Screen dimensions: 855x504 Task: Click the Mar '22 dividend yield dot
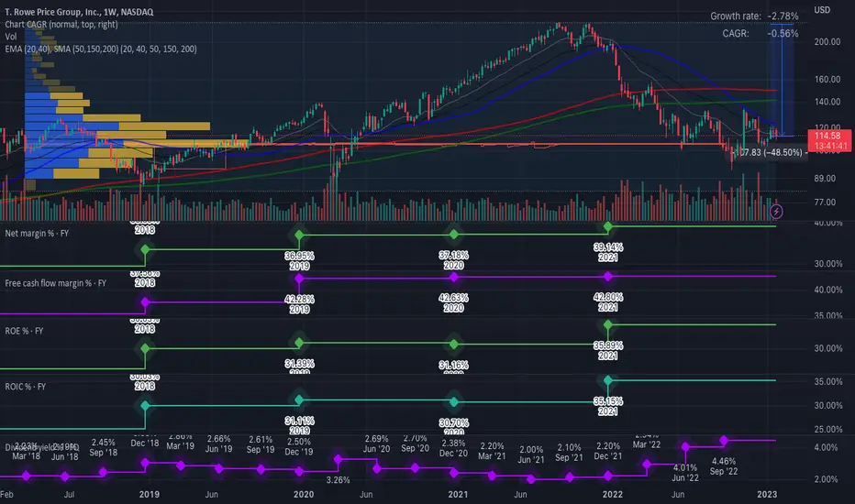pyautogui.click(x=647, y=465)
